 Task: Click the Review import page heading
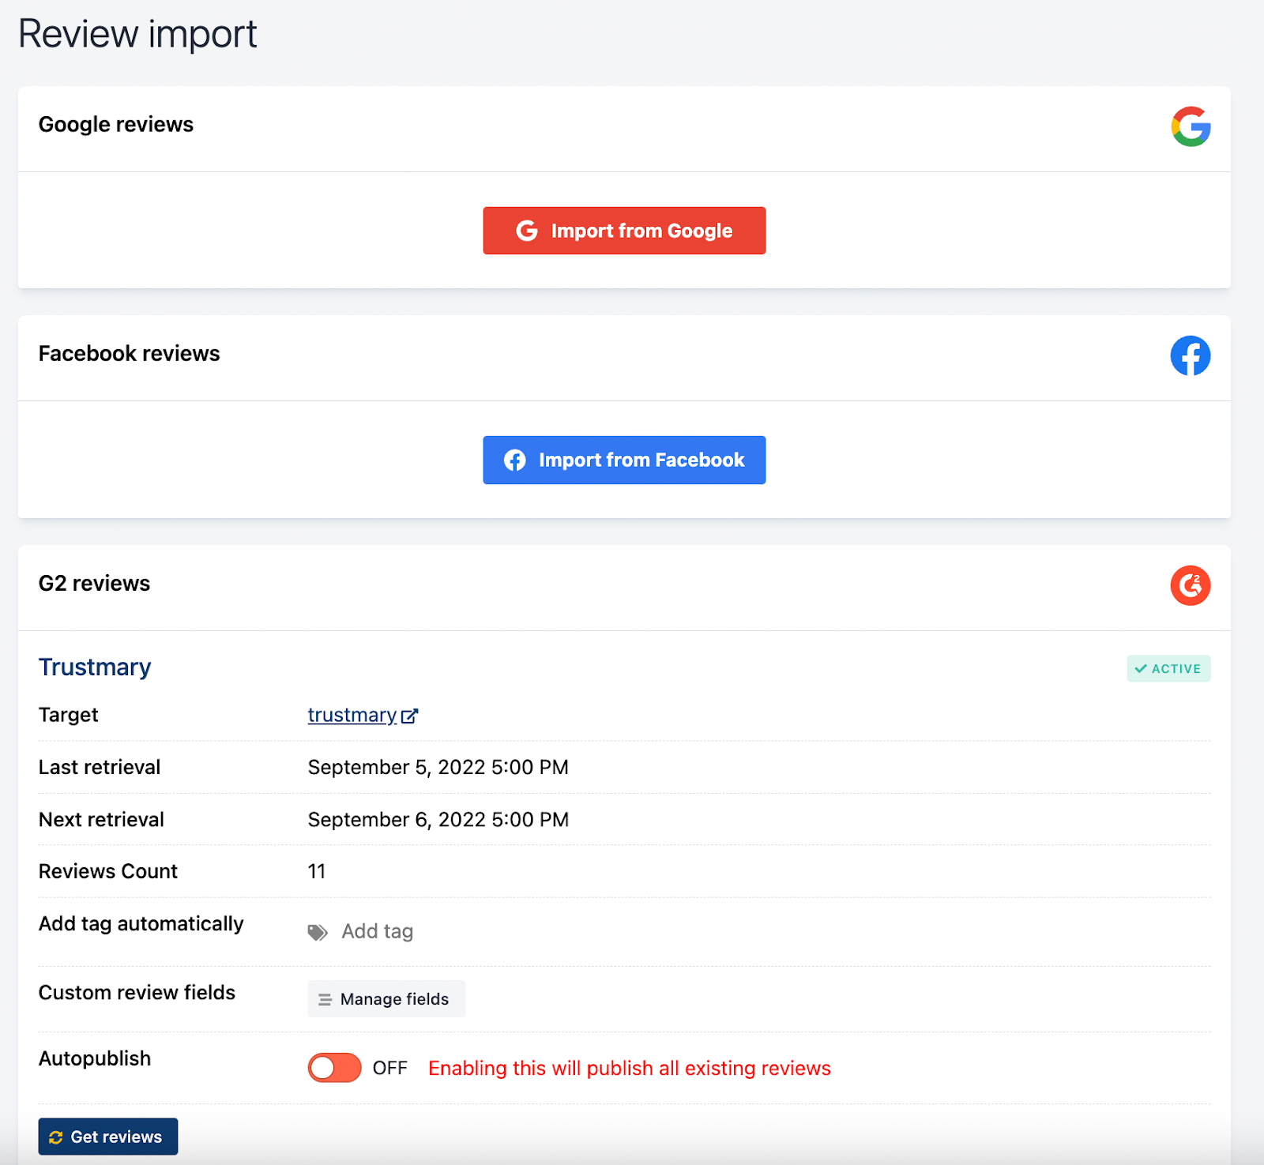[x=137, y=34]
